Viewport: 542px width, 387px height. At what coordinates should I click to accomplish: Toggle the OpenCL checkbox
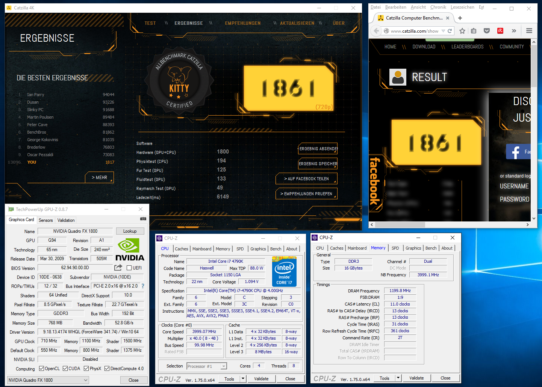pos(42,369)
